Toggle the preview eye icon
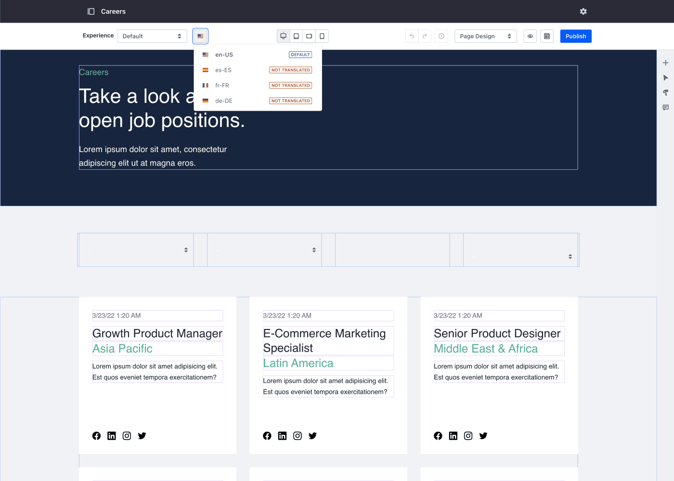 coord(530,36)
